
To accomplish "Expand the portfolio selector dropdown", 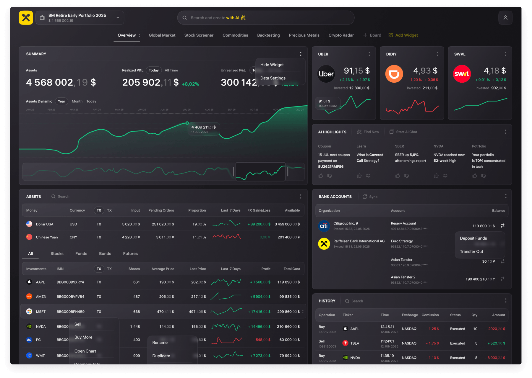I will (x=118, y=18).
